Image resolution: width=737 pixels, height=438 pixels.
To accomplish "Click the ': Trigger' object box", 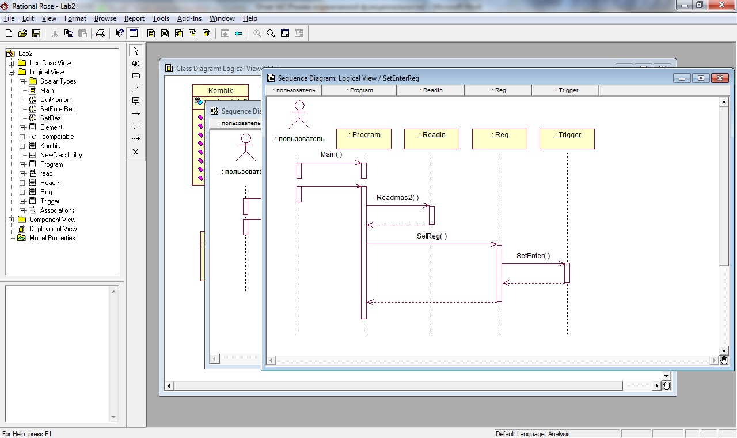I will [567, 139].
